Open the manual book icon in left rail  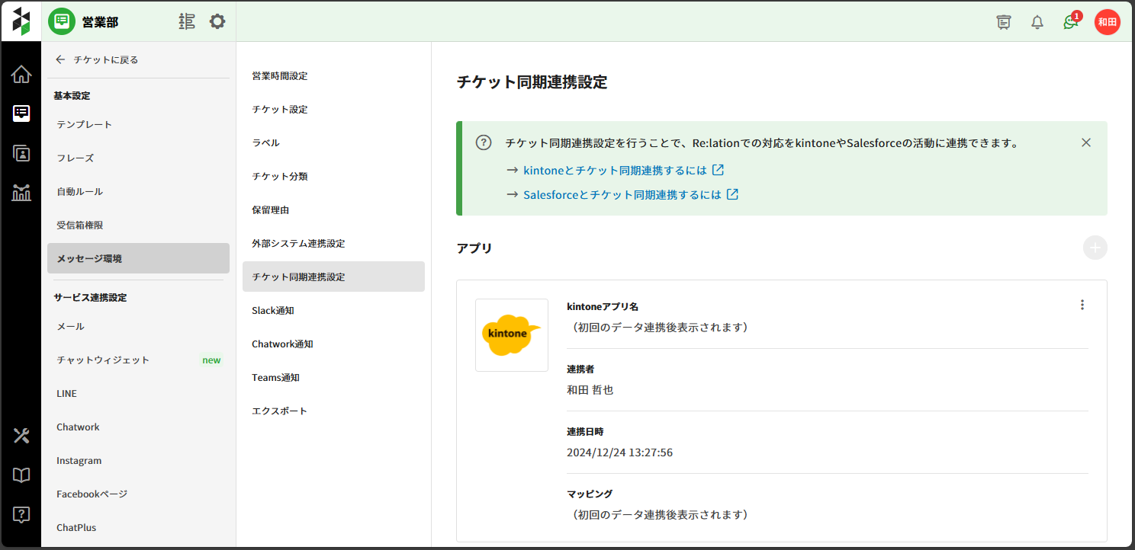(21, 475)
